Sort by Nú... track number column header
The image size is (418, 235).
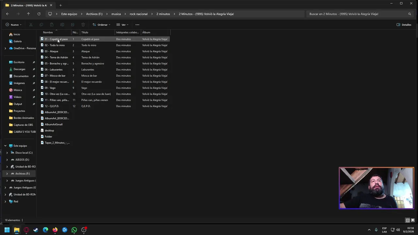pyautogui.click(x=75, y=32)
